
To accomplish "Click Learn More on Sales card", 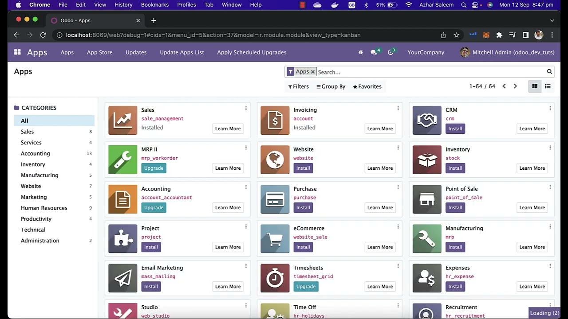I will [x=228, y=128].
